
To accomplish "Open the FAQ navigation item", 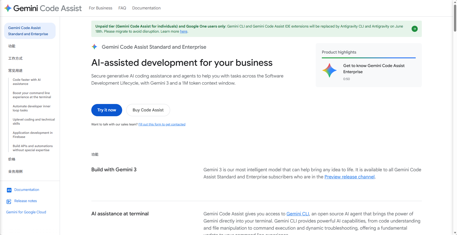I will point(122,8).
